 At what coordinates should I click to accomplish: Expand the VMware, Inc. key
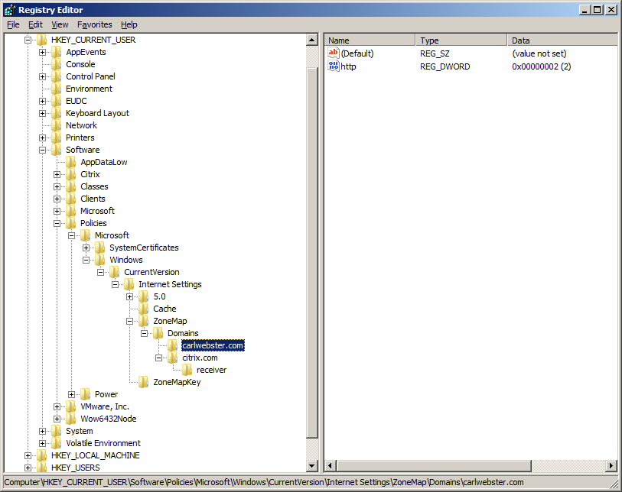pyautogui.click(x=57, y=406)
